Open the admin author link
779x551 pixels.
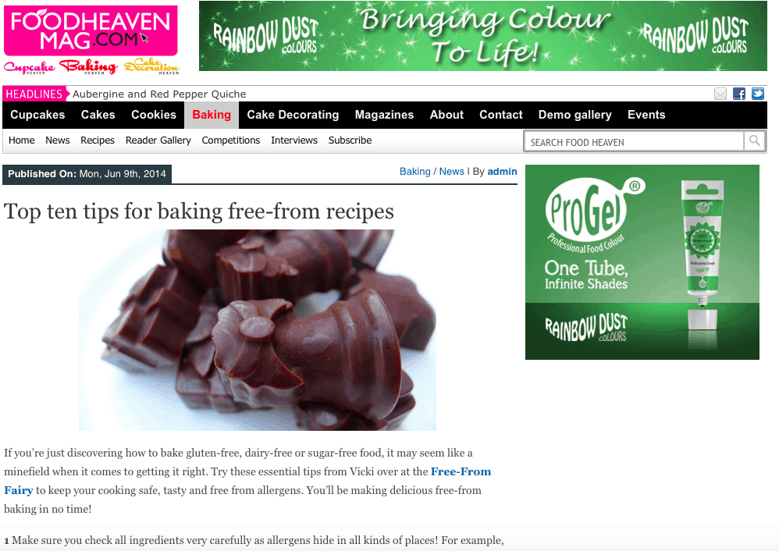click(502, 172)
